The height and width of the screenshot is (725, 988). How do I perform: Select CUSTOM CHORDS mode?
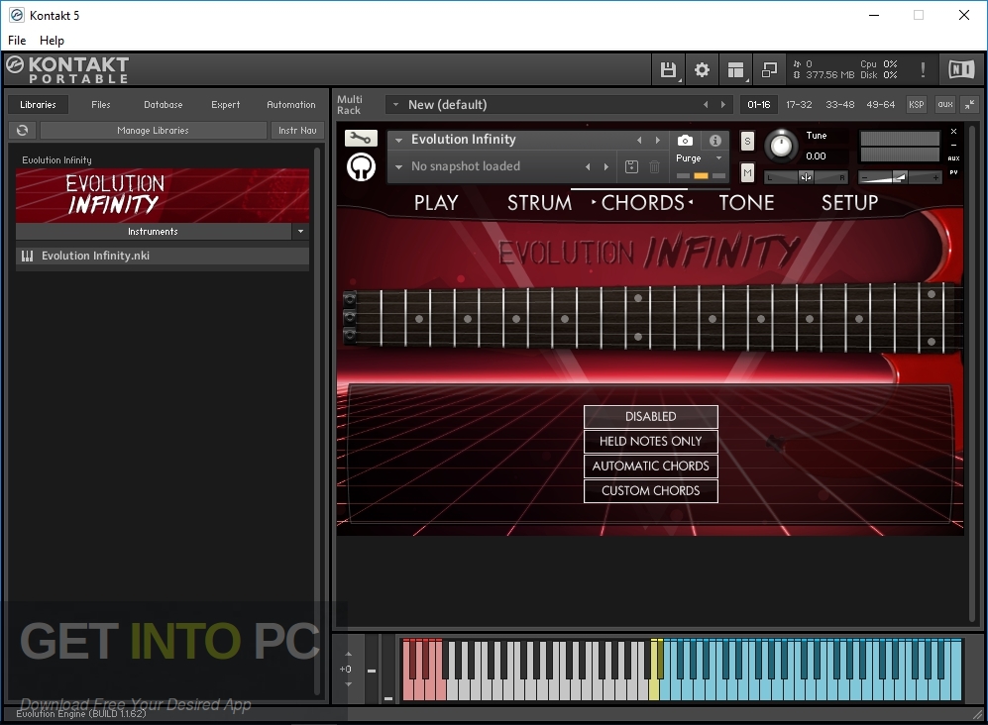[650, 490]
